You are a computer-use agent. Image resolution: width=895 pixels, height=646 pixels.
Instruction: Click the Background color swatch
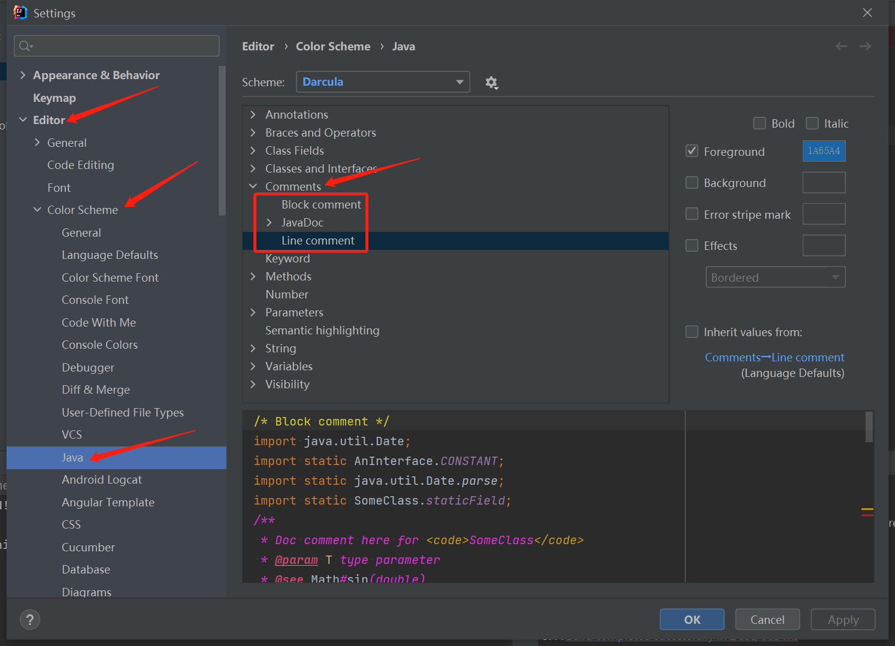pos(824,182)
